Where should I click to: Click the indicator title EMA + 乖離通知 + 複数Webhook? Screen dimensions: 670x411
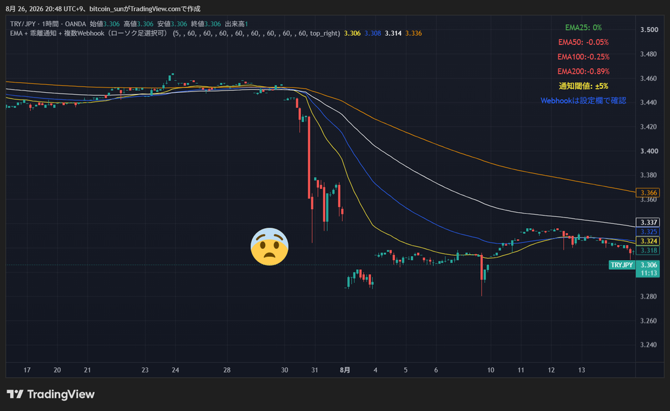[x=89, y=33]
